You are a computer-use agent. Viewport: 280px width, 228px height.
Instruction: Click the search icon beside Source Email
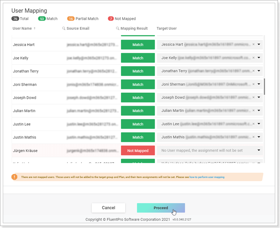pos(64,28)
